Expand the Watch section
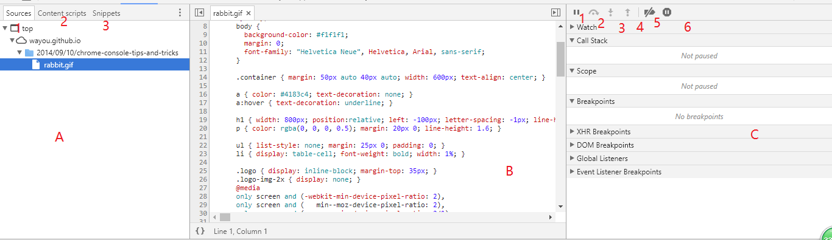The width and height of the screenshot is (832, 240). [572, 27]
